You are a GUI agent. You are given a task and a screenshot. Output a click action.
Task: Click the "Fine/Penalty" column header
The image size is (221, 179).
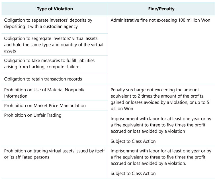(161, 9)
